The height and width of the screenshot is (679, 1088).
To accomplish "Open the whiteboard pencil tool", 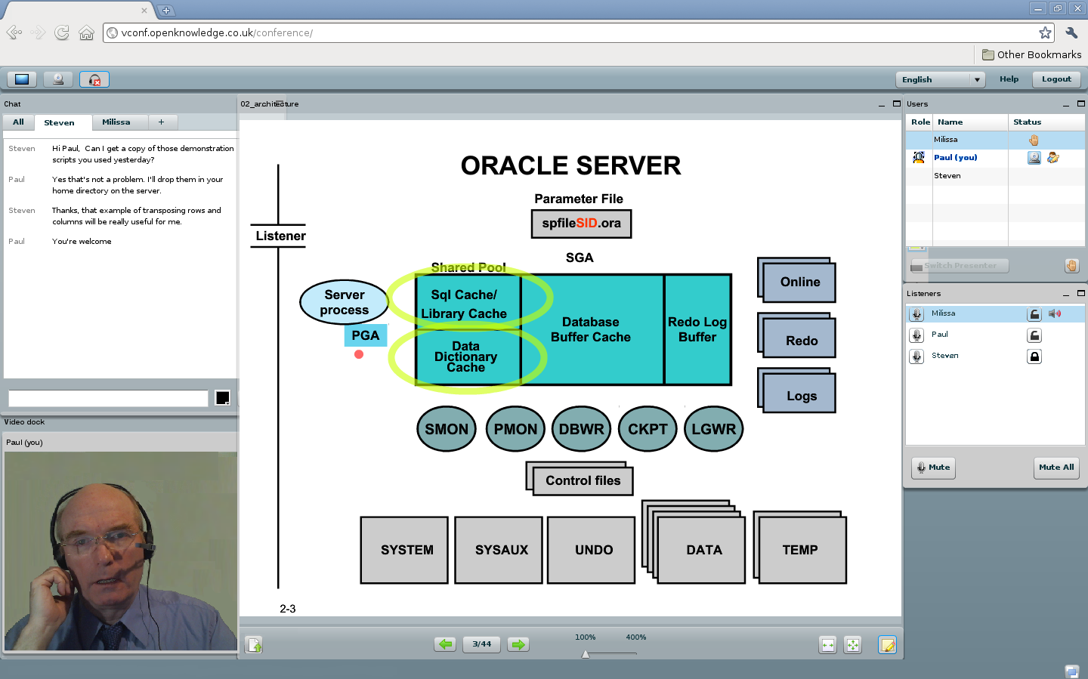I will [x=887, y=644].
